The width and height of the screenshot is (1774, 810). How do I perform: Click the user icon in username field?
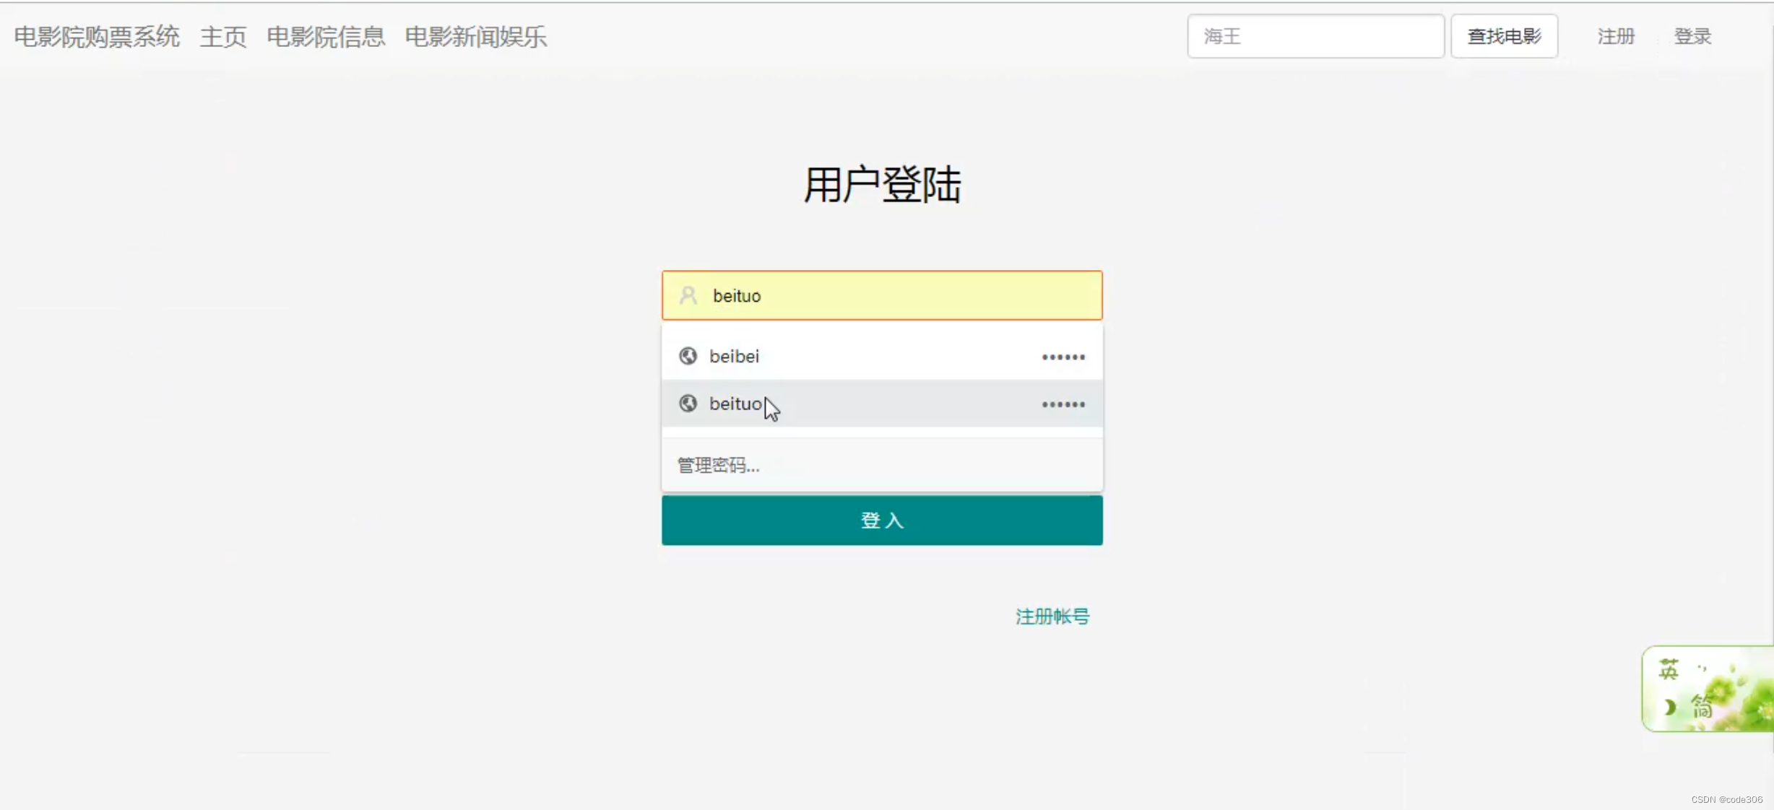(x=688, y=295)
